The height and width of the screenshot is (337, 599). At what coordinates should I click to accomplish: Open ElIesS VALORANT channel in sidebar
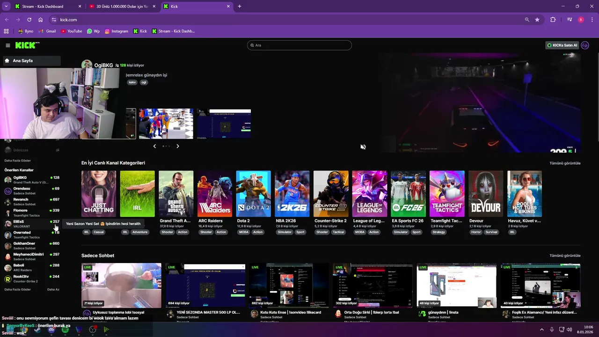[32, 224]
